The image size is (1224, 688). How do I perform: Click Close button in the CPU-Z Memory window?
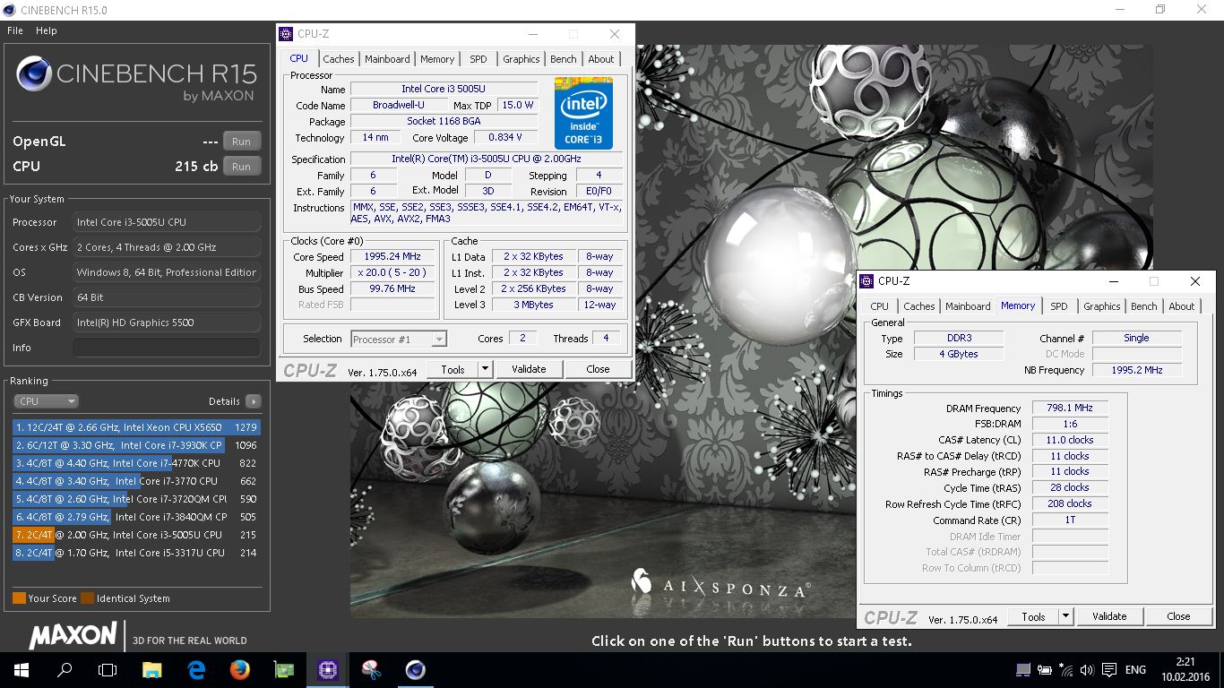click(1178, 616)
